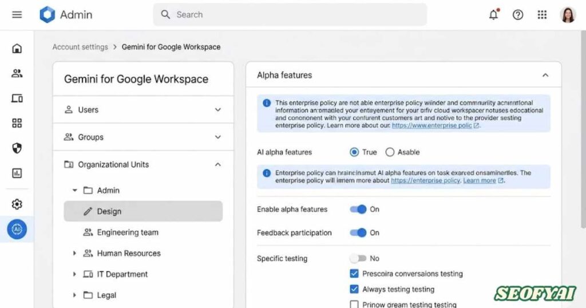
Task: Click the Admin folder icon
Action: (88, 190)
